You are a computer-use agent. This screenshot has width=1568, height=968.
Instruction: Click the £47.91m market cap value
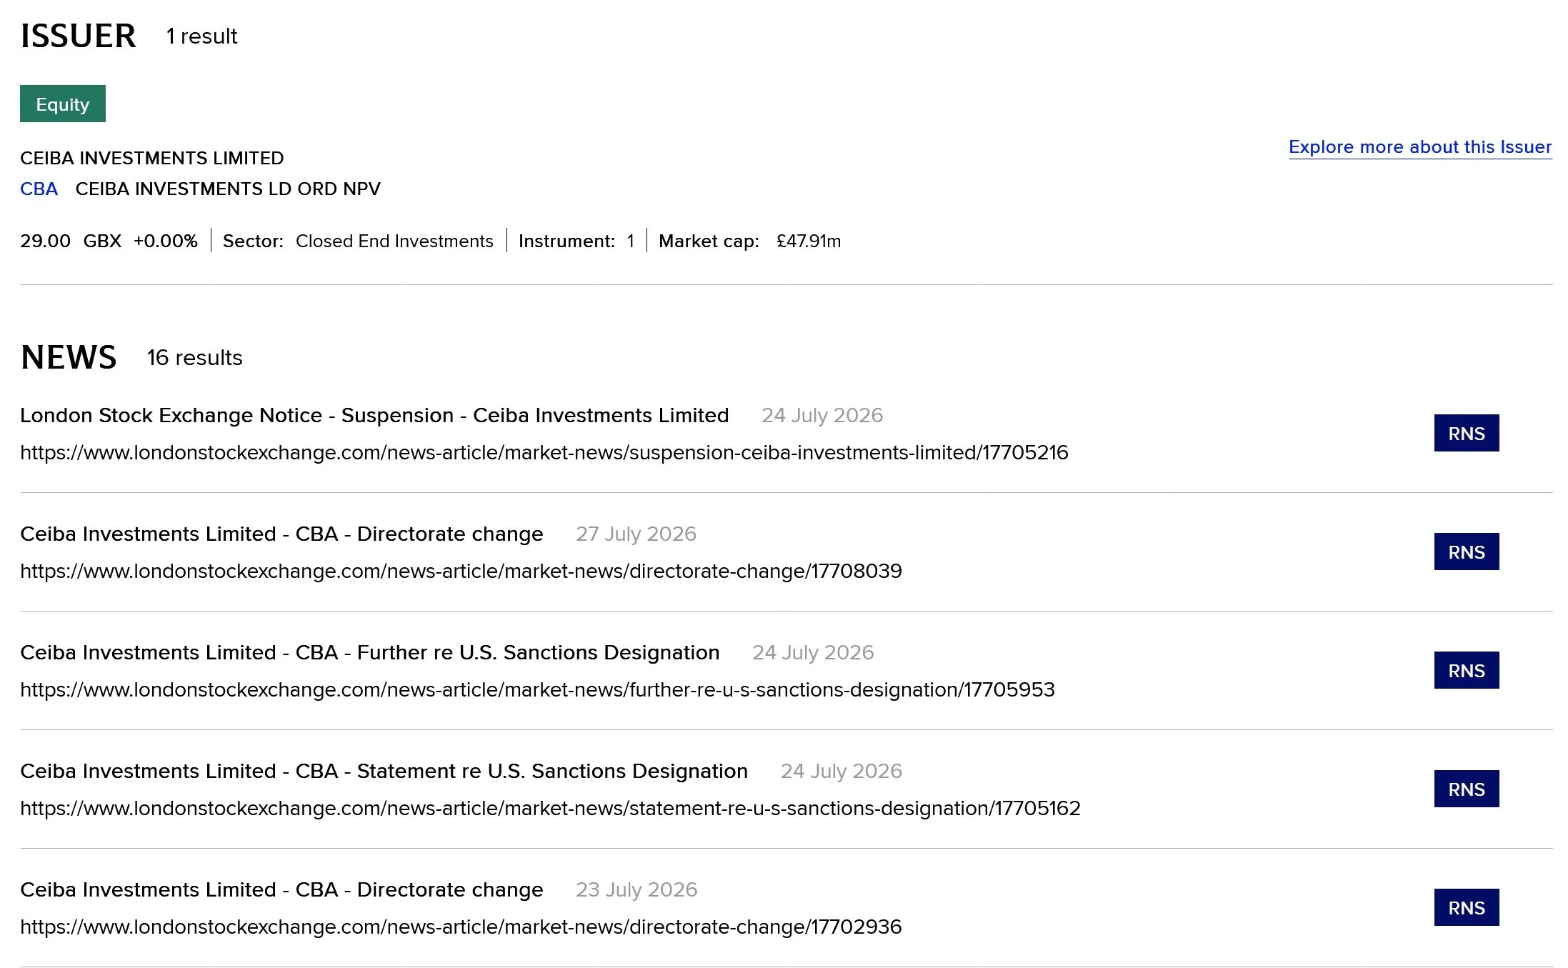[x=809, y=241]
